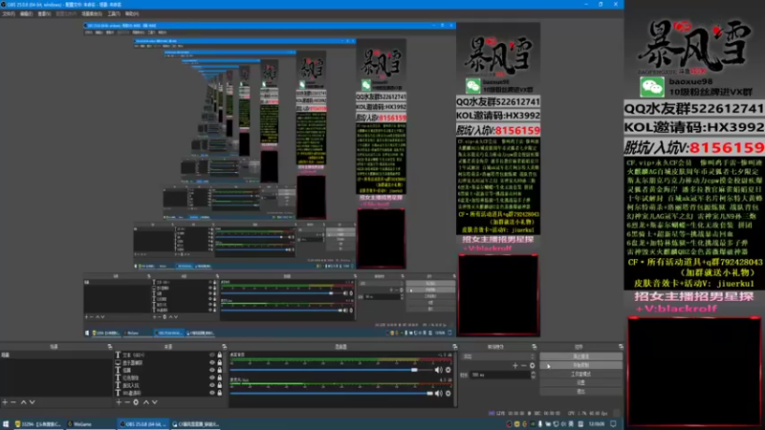765x430 pixels.
Task: Open desktop audio settings gear in the mixer
Action: coord(448,370)
